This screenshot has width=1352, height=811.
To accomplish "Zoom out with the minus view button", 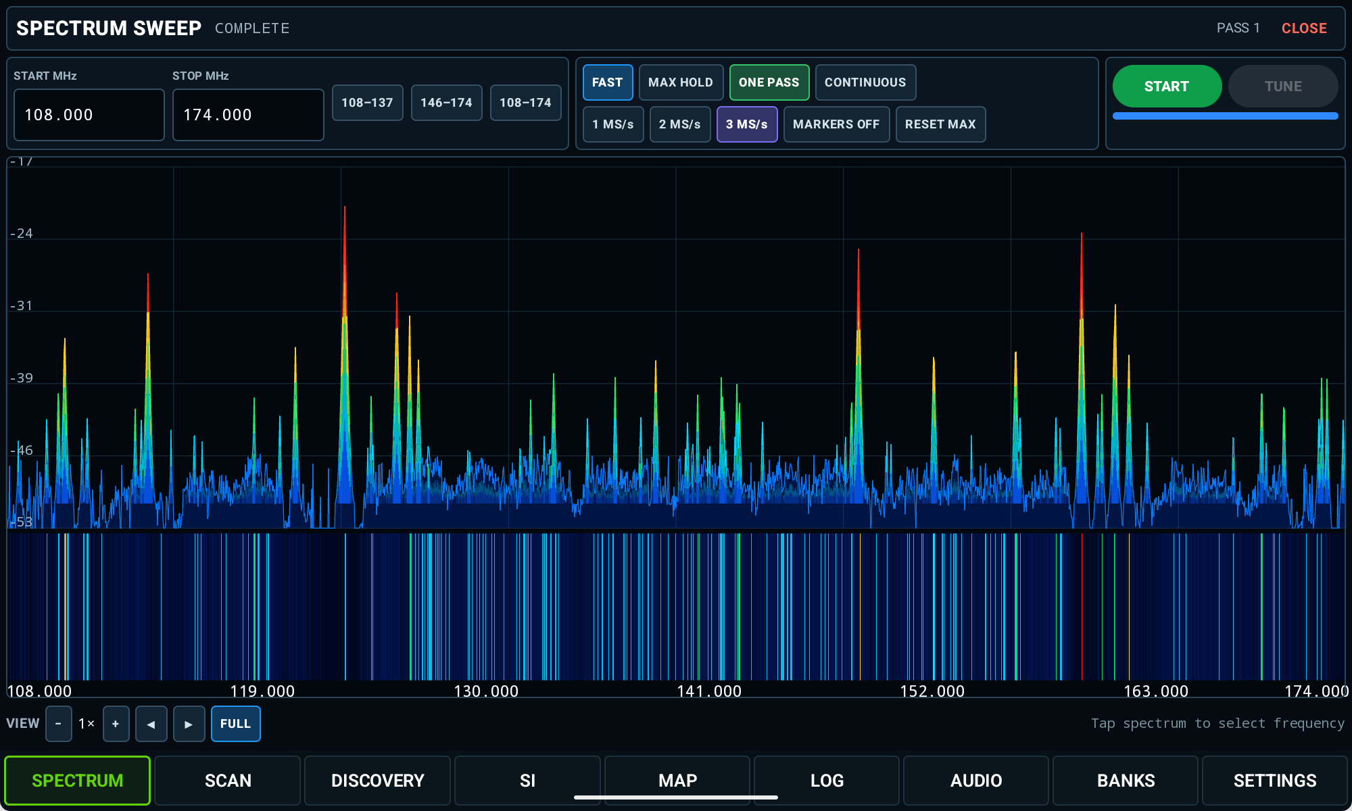I will (59, 724).
